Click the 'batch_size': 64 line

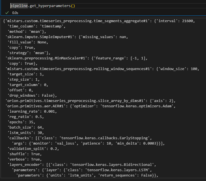pos(26,127)
